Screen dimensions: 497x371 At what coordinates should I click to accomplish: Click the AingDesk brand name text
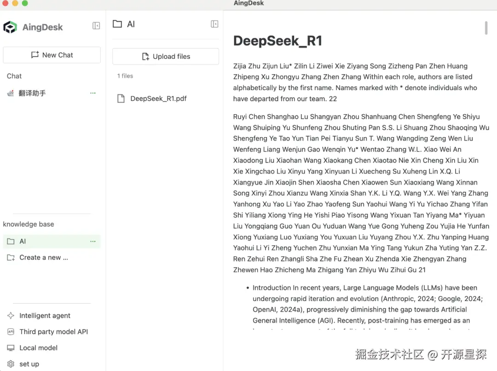43,27
